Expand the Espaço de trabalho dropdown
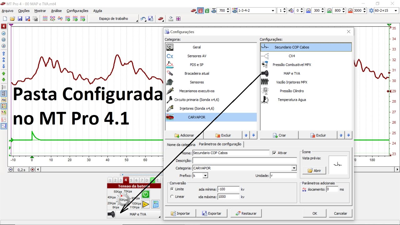400x225 pixels. point(114,19)
